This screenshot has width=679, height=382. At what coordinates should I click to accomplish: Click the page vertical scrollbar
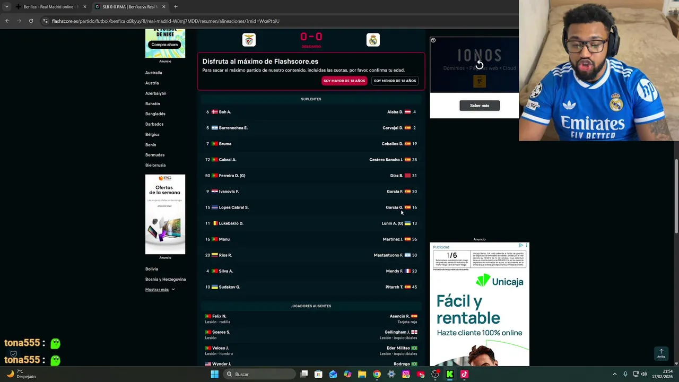click(676, 196)
